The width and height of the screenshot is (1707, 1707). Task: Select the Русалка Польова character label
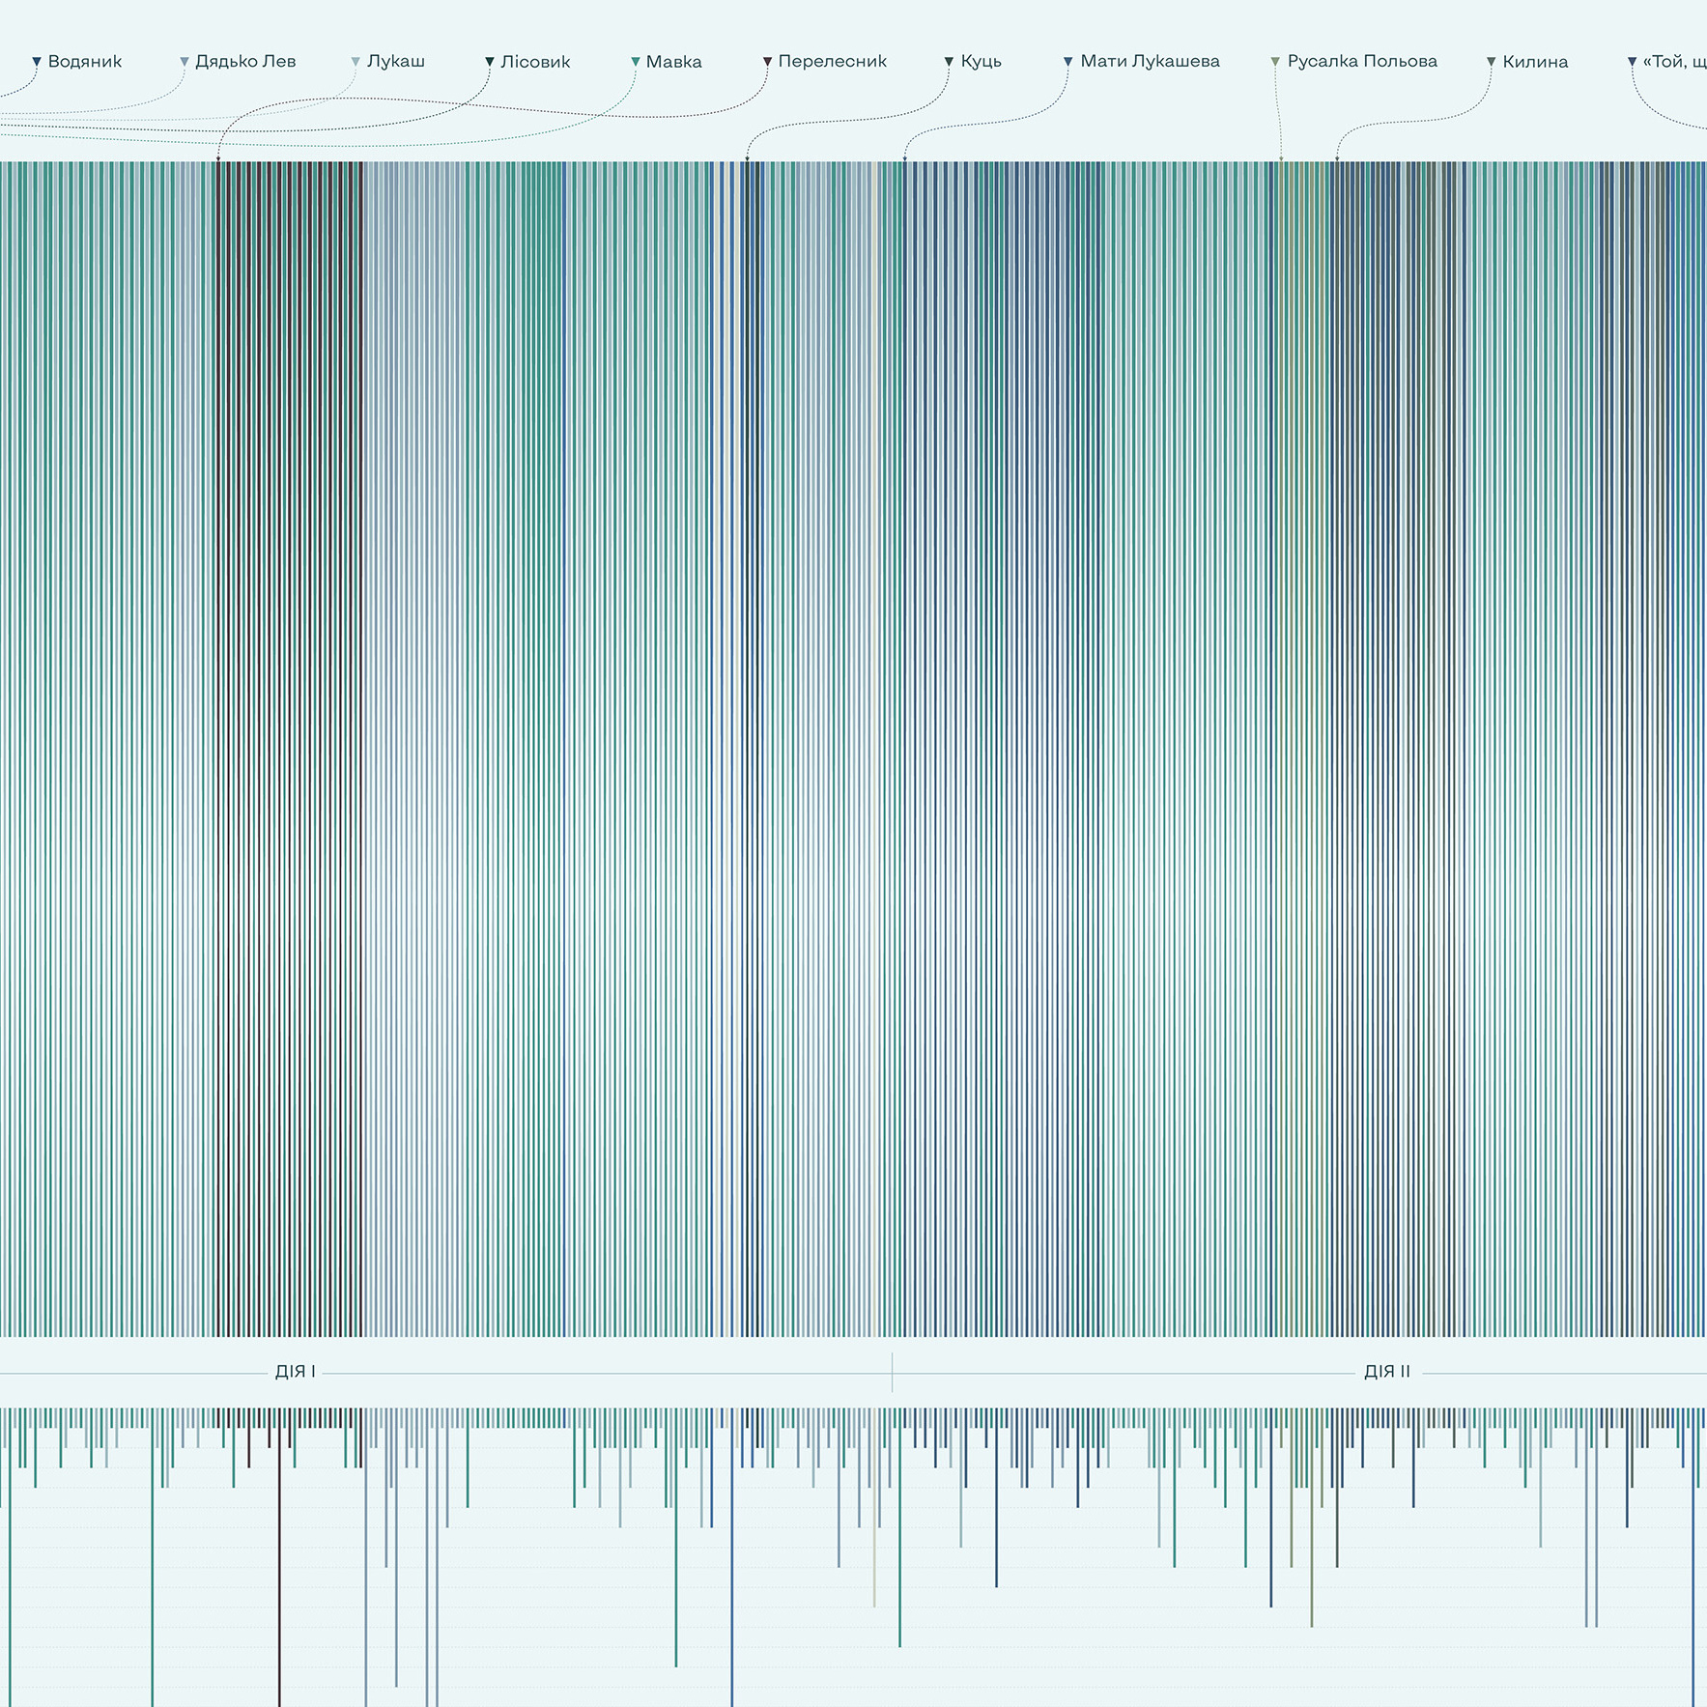[x=1363, y=62]
